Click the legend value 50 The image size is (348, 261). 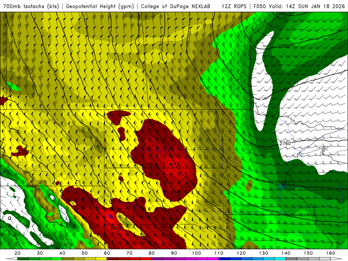point(84,253)
